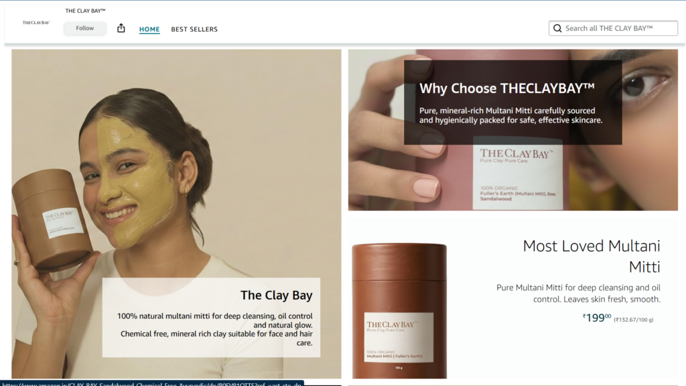This screenshot has width=686, height=386.
Task: Click the 'Pure Multani Mitti for deep cleansing' description
Action: coord(578,294)
